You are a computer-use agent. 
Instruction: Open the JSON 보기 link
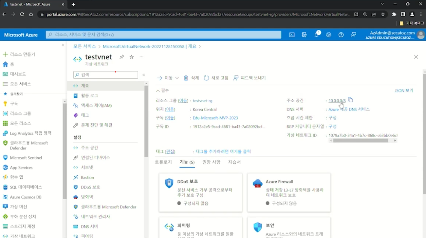(x=404, y=90)
